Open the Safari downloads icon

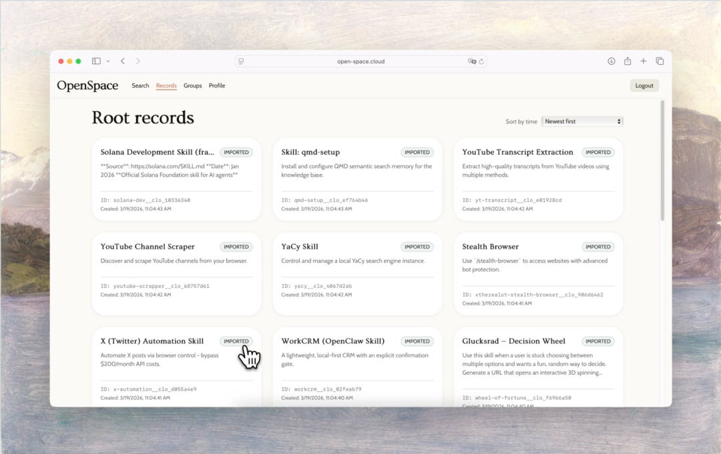tap(611, 61)
